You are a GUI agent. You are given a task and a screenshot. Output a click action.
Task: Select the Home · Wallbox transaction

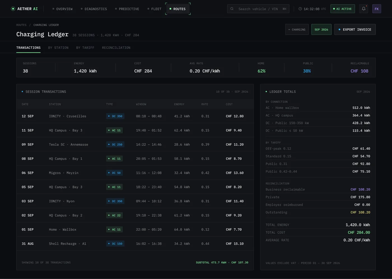135,229
